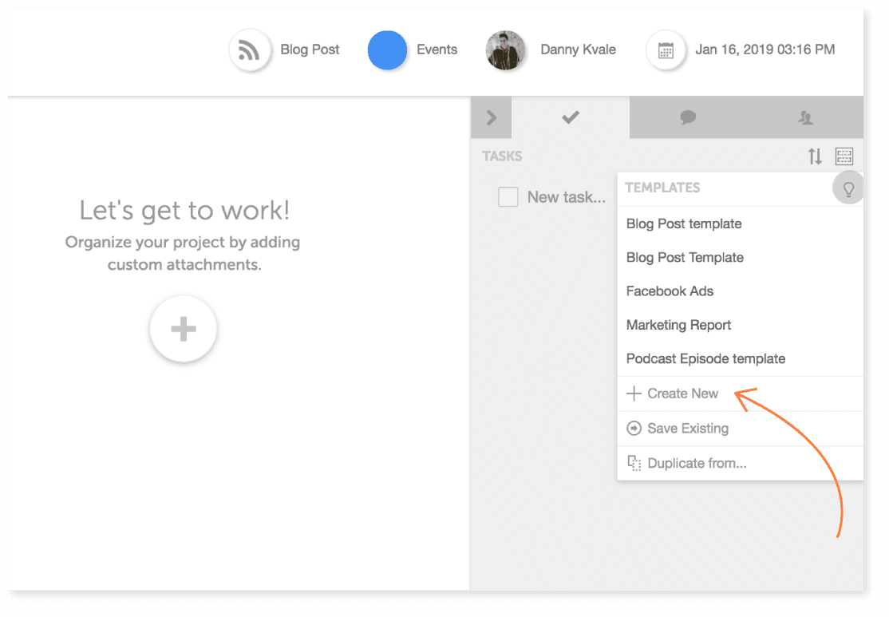Choose the Facebook Ads template
Screen dimensions: 889x617
point(740,291)
